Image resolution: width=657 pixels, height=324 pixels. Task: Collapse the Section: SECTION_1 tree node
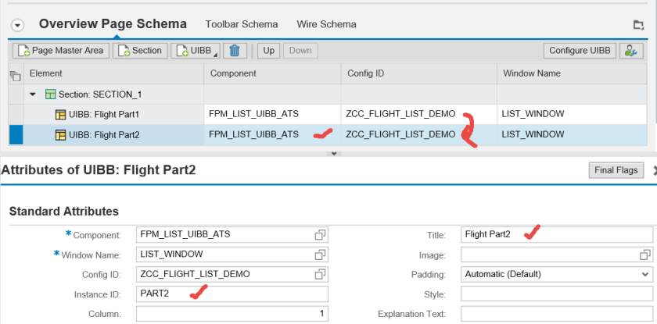(33, 94)
